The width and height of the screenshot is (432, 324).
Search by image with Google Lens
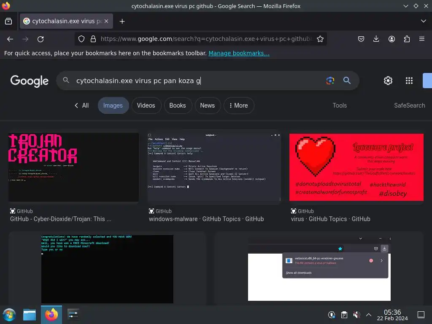330,81
